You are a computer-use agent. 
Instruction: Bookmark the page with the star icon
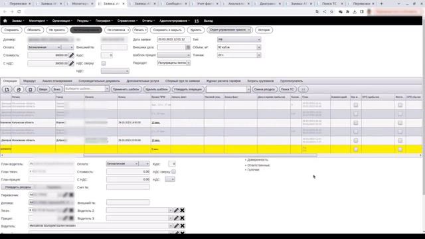click(x=331, y=12)
